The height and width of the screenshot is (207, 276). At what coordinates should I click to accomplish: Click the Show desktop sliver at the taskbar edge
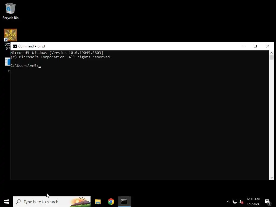pyautogui.click(x=275, y=202)
